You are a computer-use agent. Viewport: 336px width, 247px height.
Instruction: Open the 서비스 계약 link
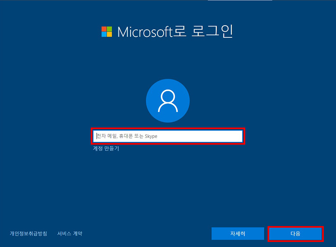70,234
